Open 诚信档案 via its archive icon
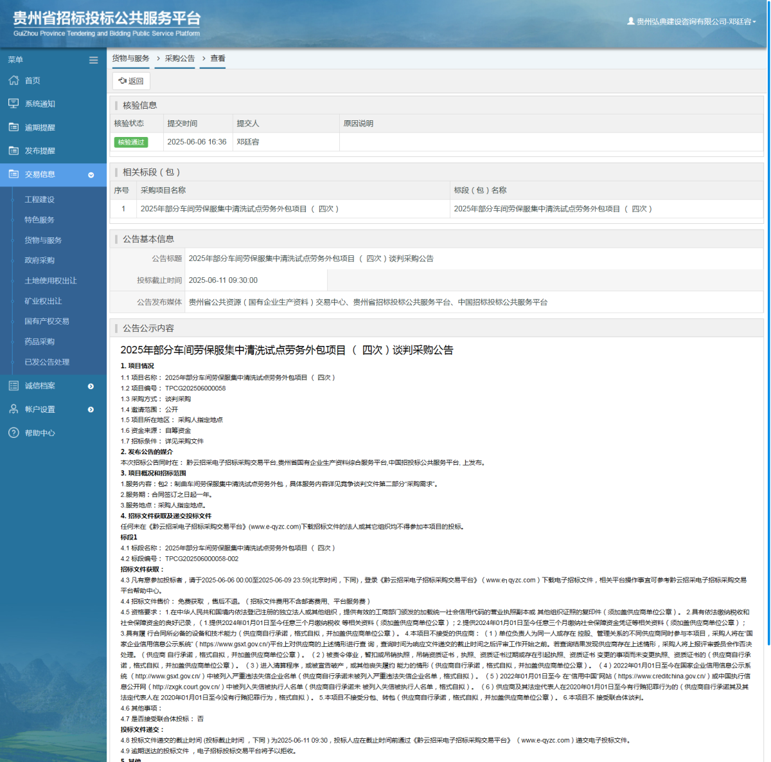Screen dimensions: 771x762 click(13, 385)
